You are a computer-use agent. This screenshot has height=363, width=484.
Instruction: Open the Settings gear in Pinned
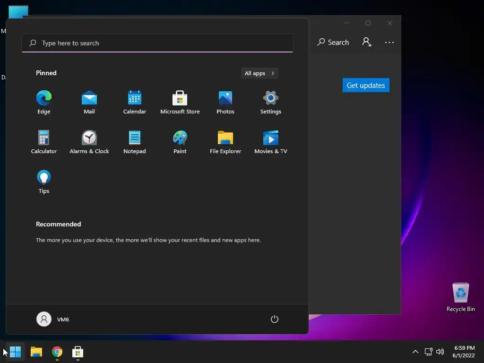271,103
